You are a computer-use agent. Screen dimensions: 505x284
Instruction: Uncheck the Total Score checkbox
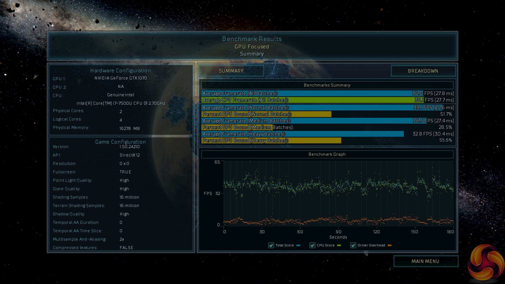[x=271, y=245]
